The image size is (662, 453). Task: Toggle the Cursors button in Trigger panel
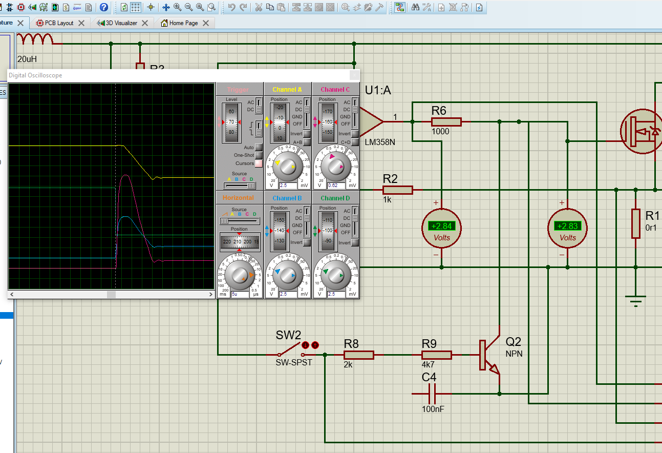259,163
